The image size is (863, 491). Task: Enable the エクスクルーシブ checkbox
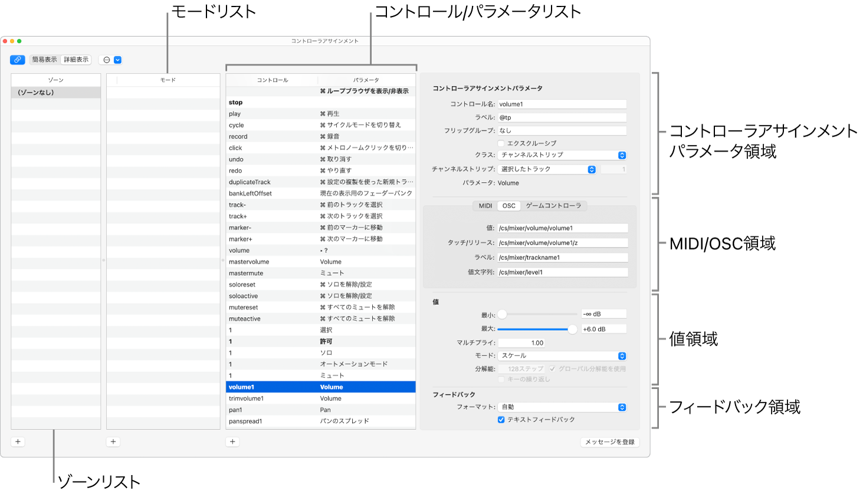click(501, 143)
